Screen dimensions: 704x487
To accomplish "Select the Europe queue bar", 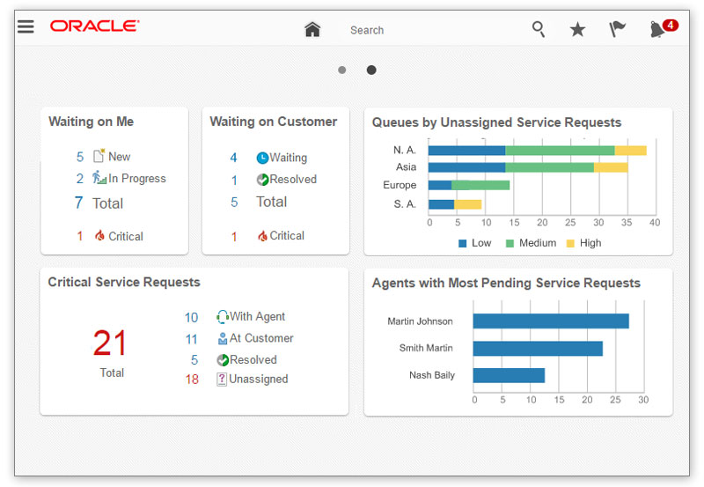I will click(x=468, y=185).
